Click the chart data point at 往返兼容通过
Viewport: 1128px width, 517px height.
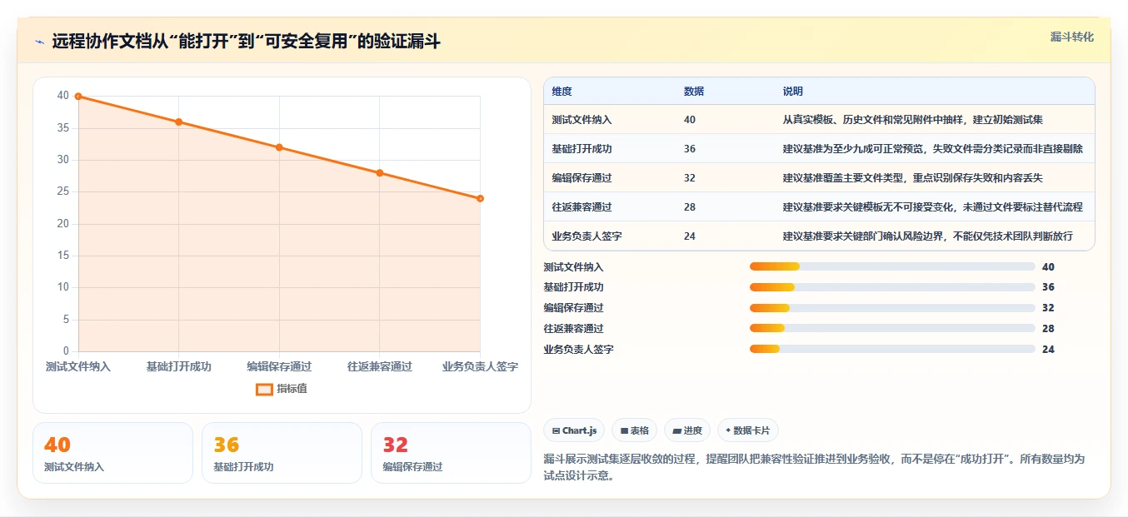click(380, 173)
